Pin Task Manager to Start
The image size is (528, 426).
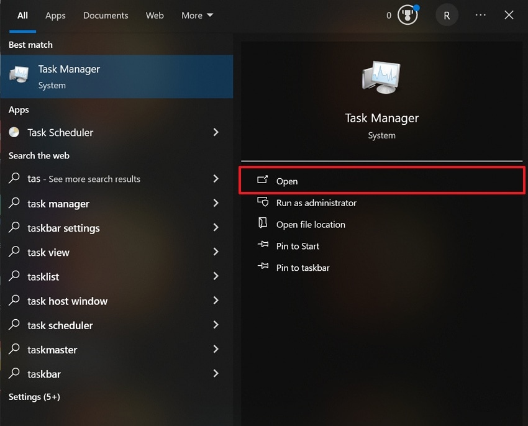(x=297, y=246)
